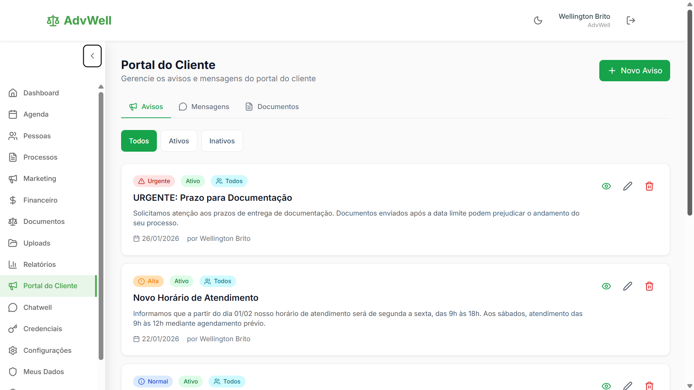Select the Marketing megaphone icon
This screenshot has width=694, height=390.
pyautogui.click(x=13, y=178)
